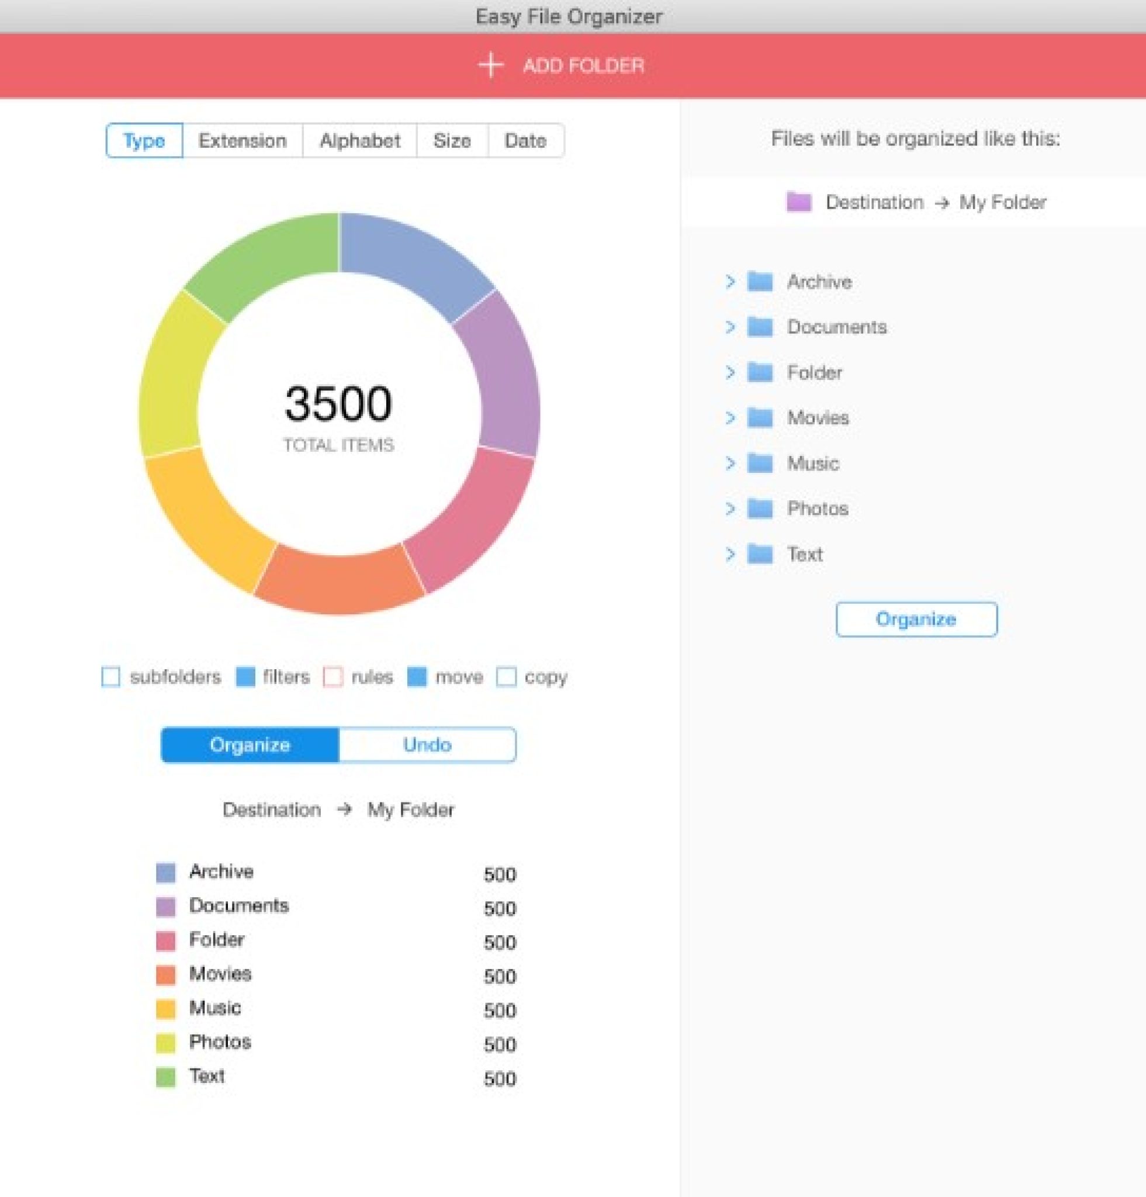
Task: Switch to the Extension tab
Action: click(x=242, y=140)
